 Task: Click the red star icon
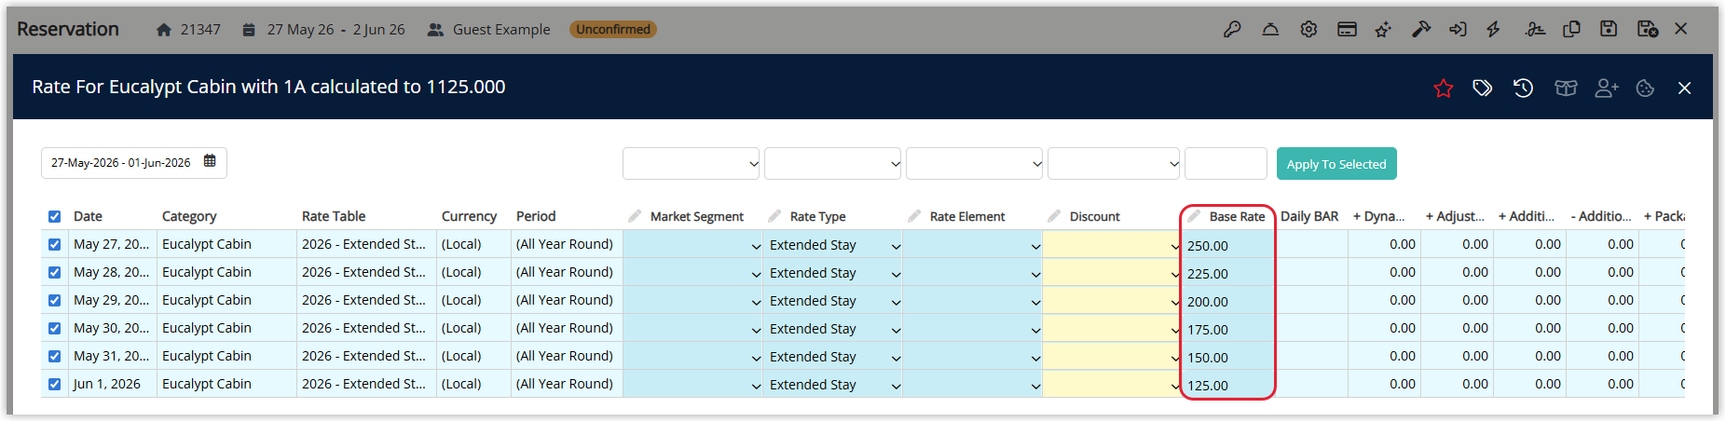pos(1444,88)
